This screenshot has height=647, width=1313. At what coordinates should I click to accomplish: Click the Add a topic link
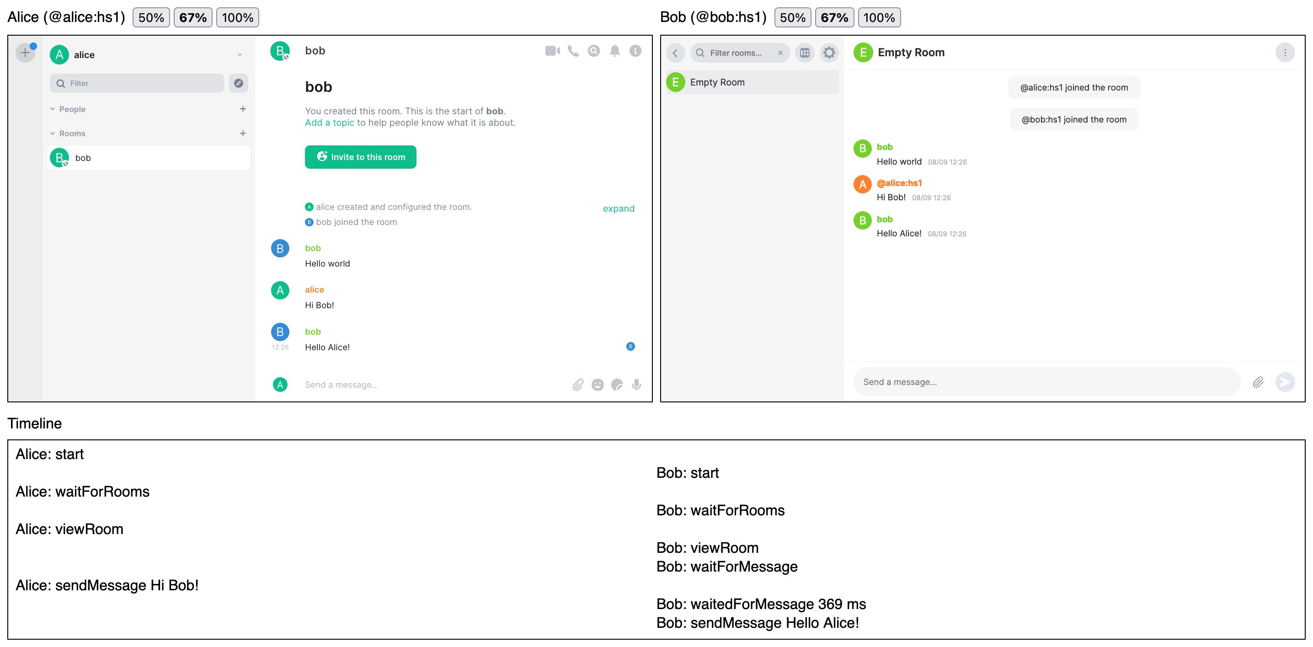329,123
